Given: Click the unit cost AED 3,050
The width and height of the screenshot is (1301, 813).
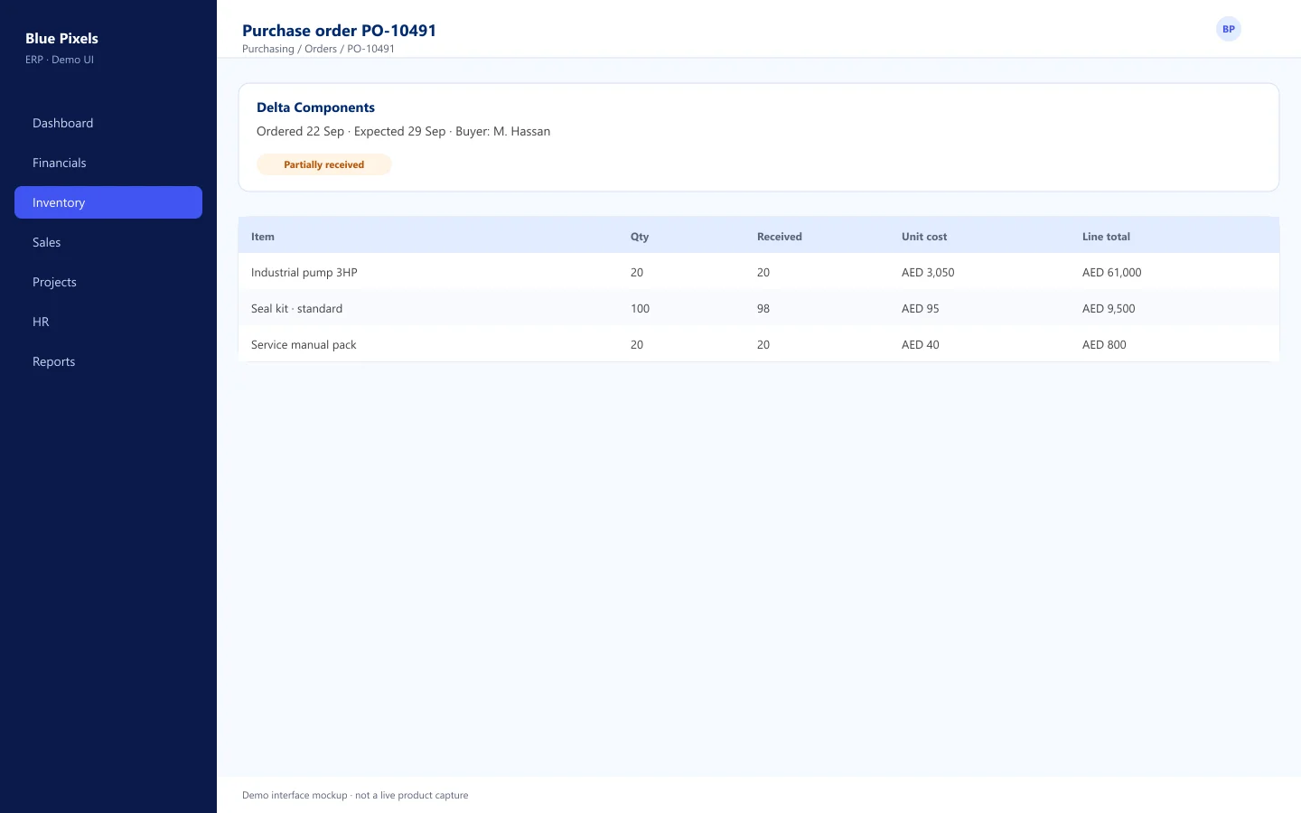Looking at the screenshot, I should point(928,272).
